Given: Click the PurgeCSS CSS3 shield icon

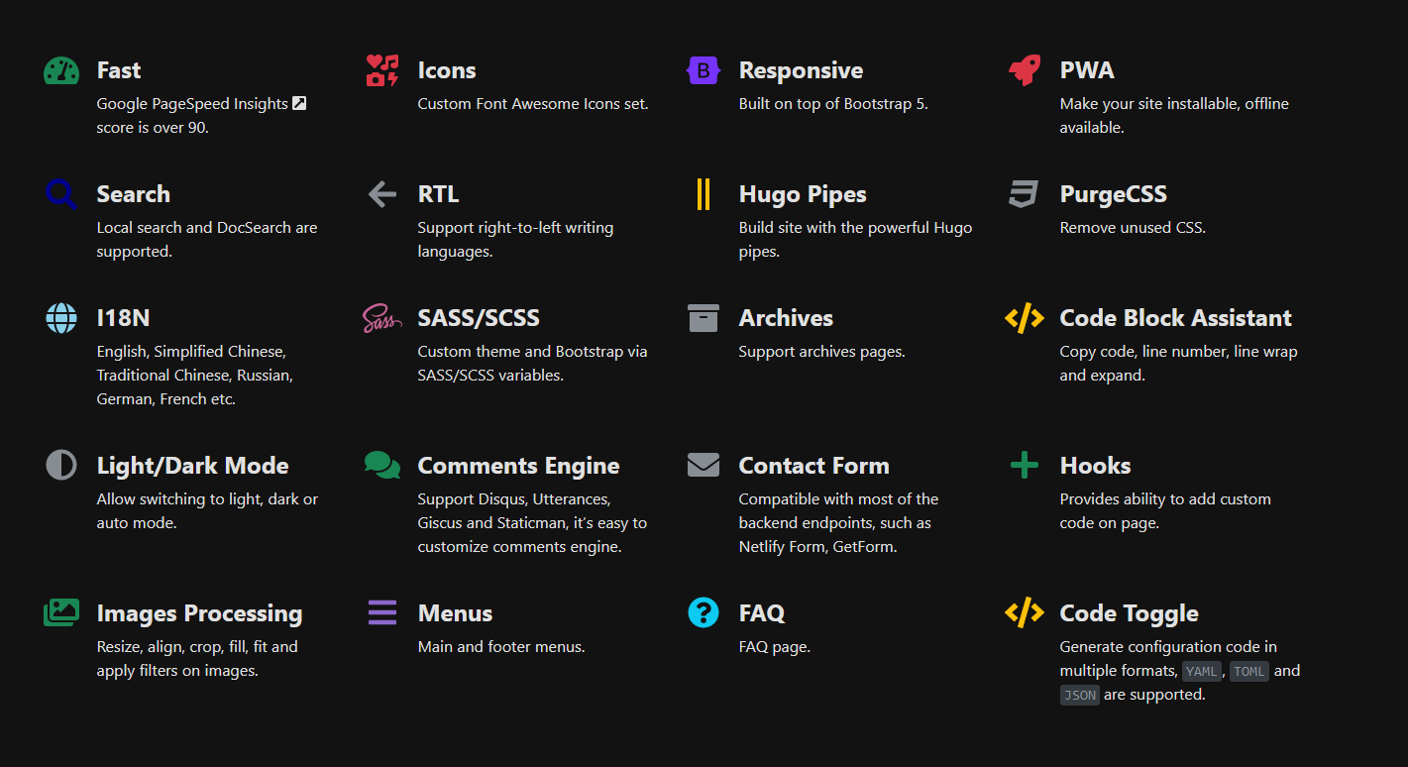Looking at the screenshot, I should 1024,194.
